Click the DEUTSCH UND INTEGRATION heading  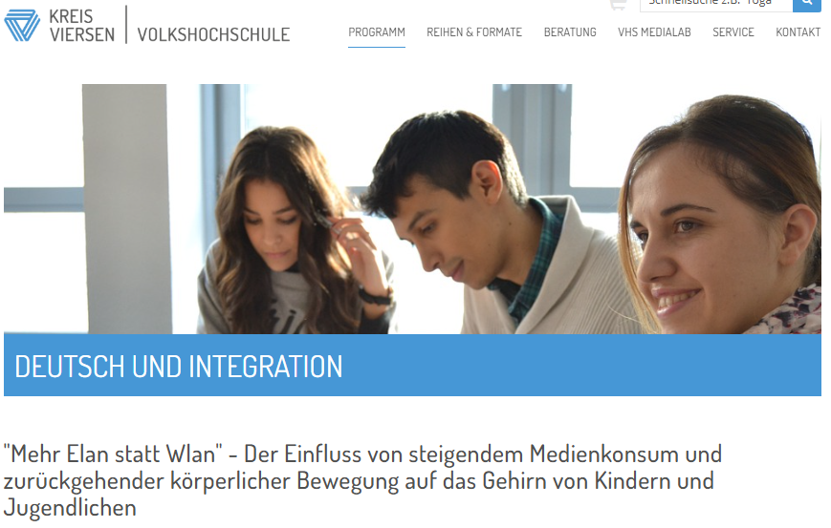179,367
